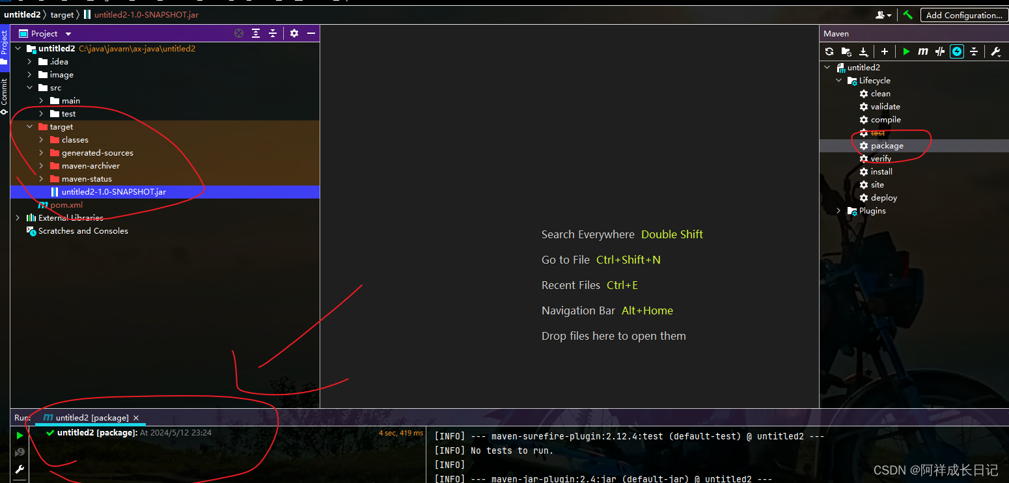Open Project panel gear options
Viewport: 1009px width, 483px height.
click(x=294, y=33)
